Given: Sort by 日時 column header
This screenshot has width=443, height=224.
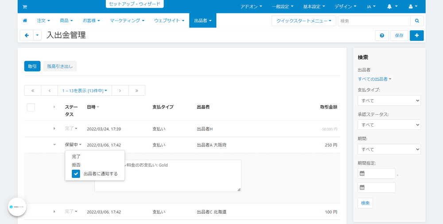Looking at the screenshot, I should pos(93,107).
